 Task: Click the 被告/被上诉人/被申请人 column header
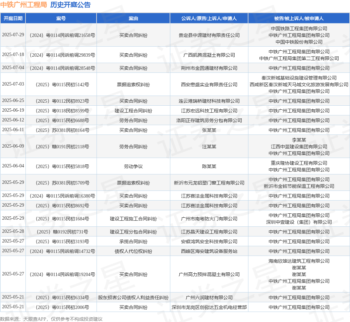[x=299, y=18]
